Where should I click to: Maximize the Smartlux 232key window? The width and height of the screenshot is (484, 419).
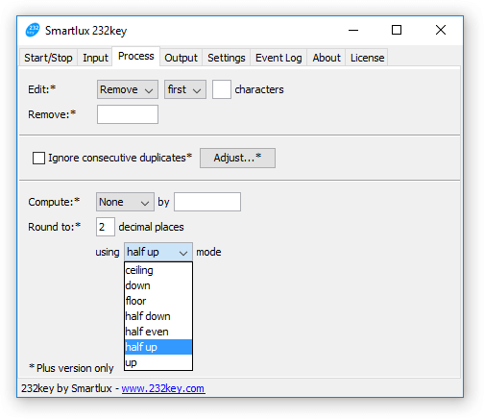(397, 30)
